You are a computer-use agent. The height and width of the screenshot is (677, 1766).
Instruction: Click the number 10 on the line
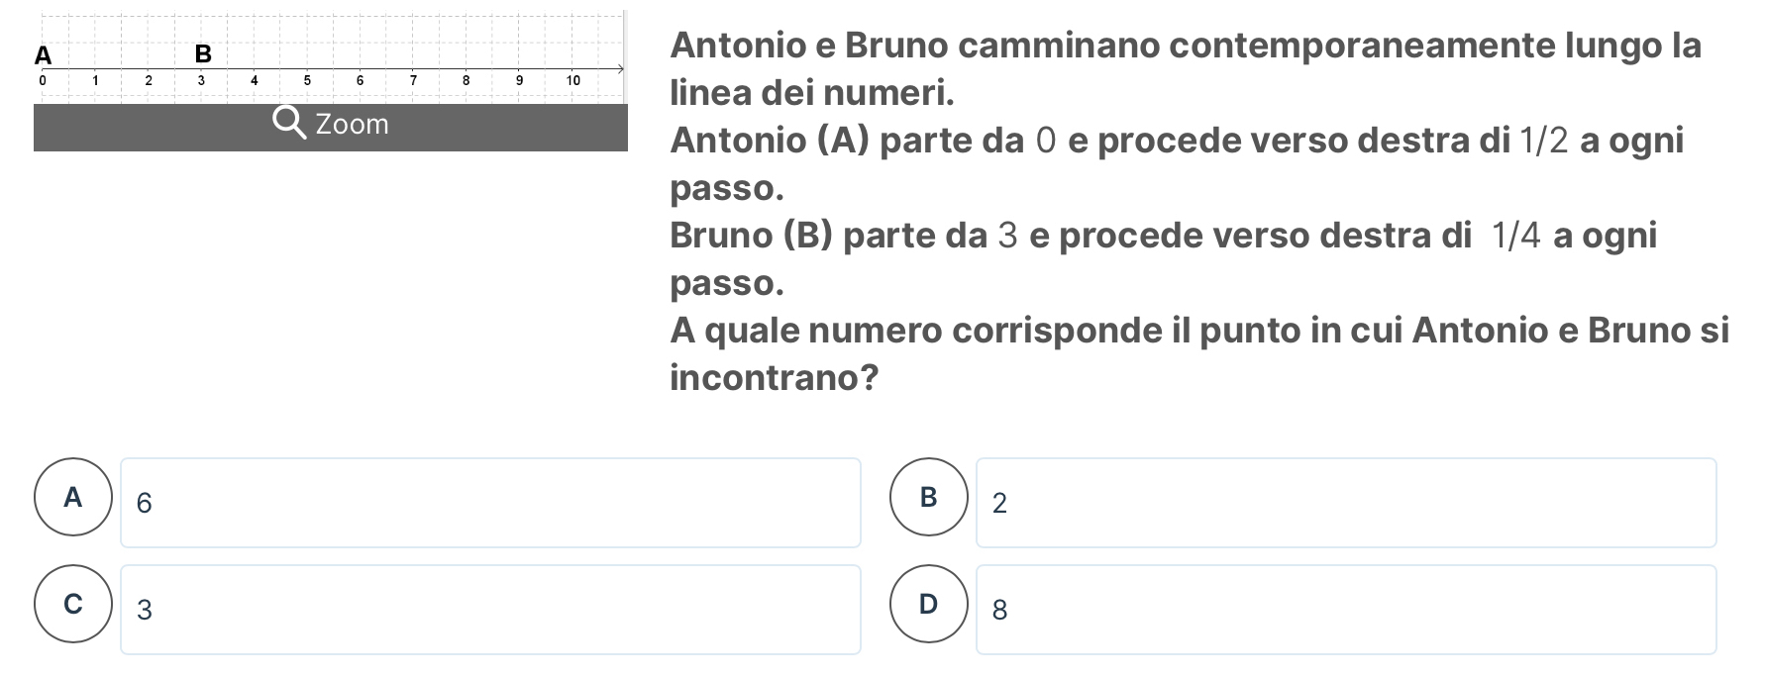coord(572,80)
